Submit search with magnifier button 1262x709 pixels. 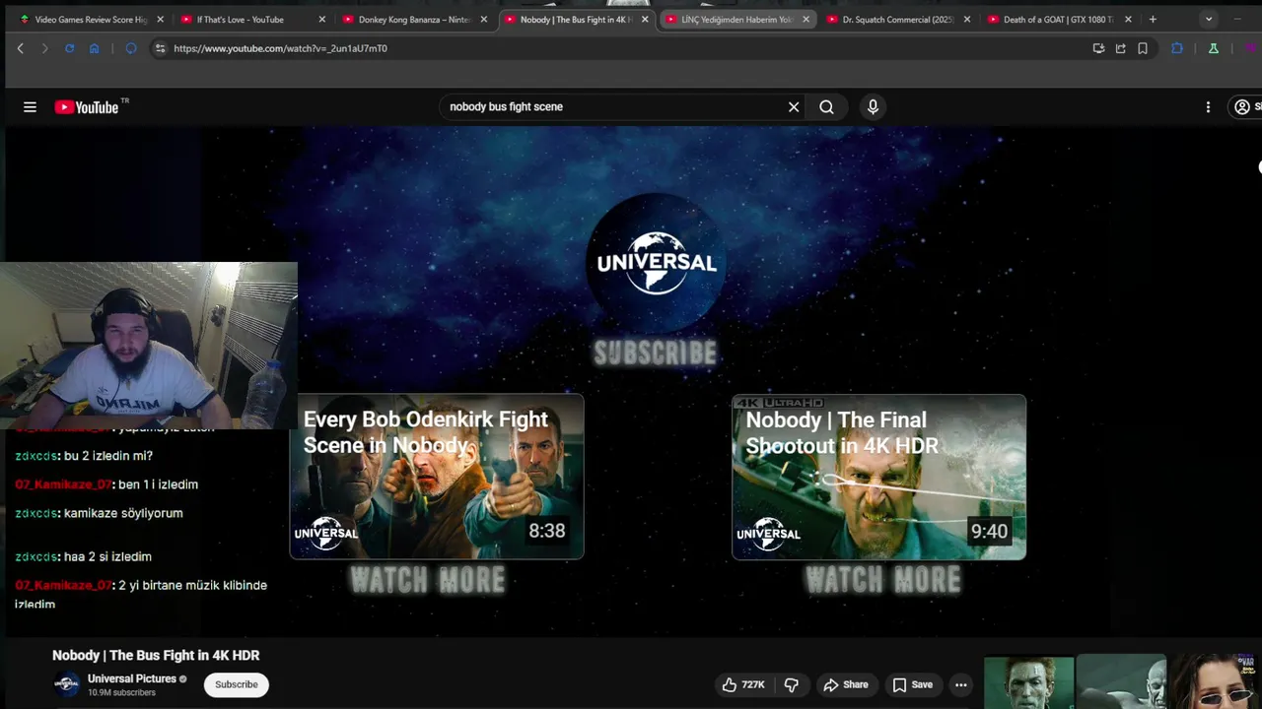click(826, 106)
